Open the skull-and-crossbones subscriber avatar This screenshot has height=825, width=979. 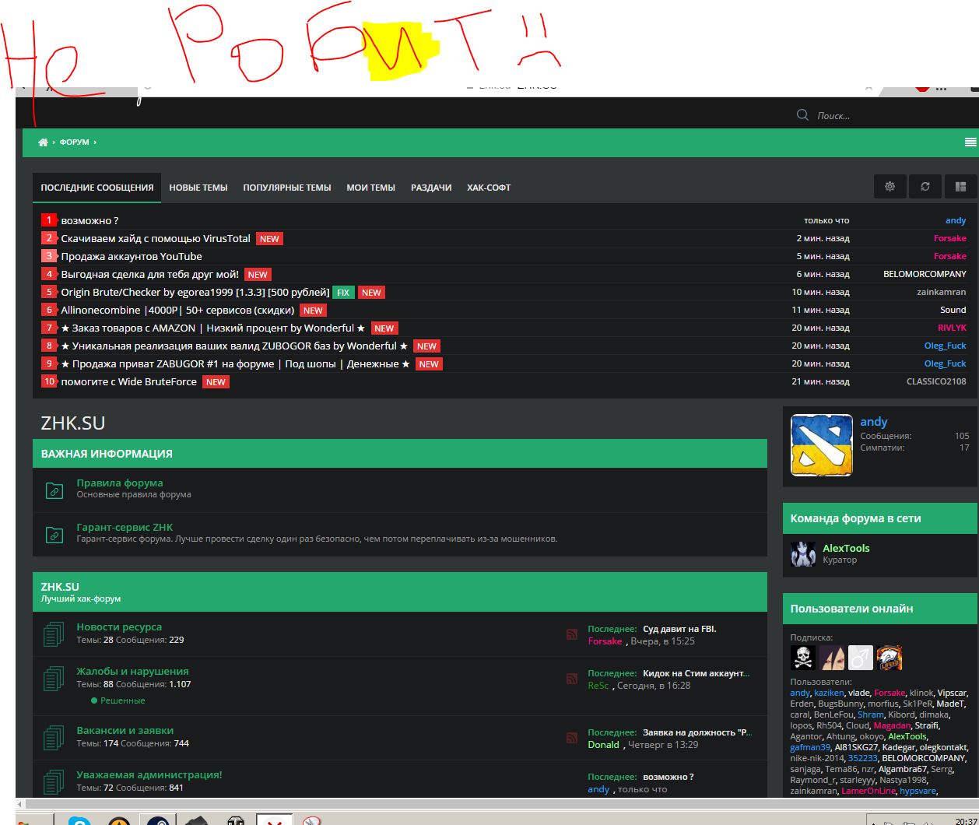point(803,658)
